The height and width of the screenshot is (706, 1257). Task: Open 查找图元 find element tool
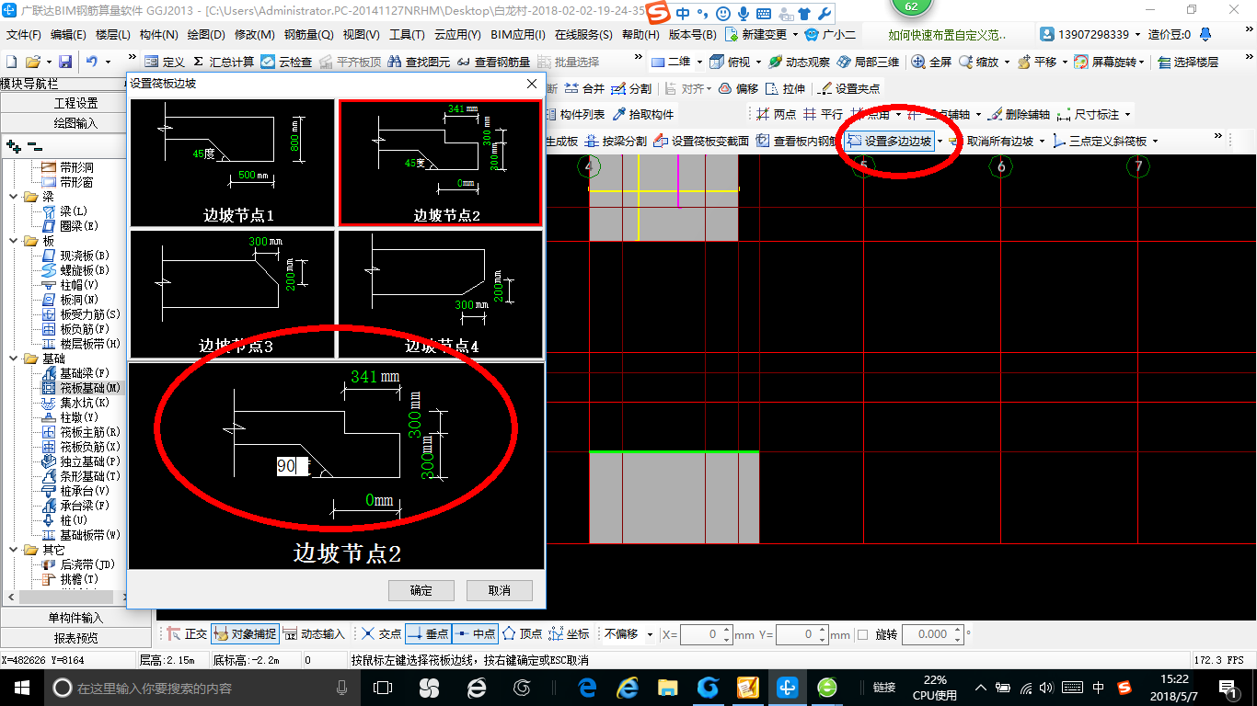(x=420, y=62)
